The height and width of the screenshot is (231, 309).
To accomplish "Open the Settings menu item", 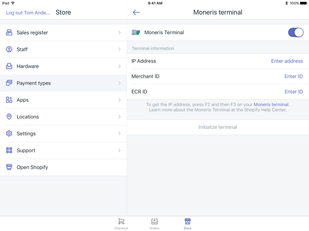I will [x=63, y=134].
